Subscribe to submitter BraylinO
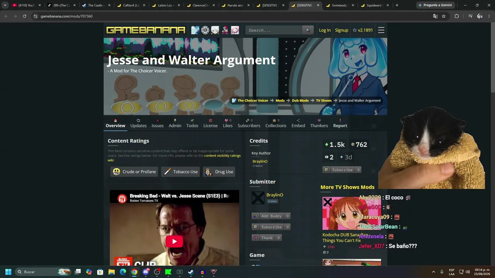This screenshot has height=278, width=495. [271, 227]
